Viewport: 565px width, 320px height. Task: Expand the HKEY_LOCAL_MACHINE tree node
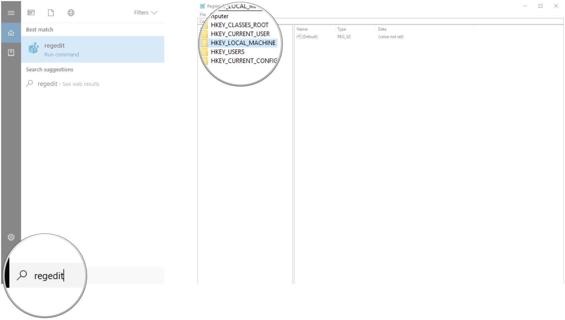point(243,43)
